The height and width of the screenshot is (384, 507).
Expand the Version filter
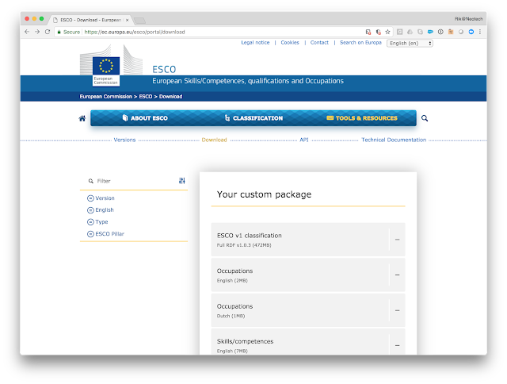tap(101, 198)
